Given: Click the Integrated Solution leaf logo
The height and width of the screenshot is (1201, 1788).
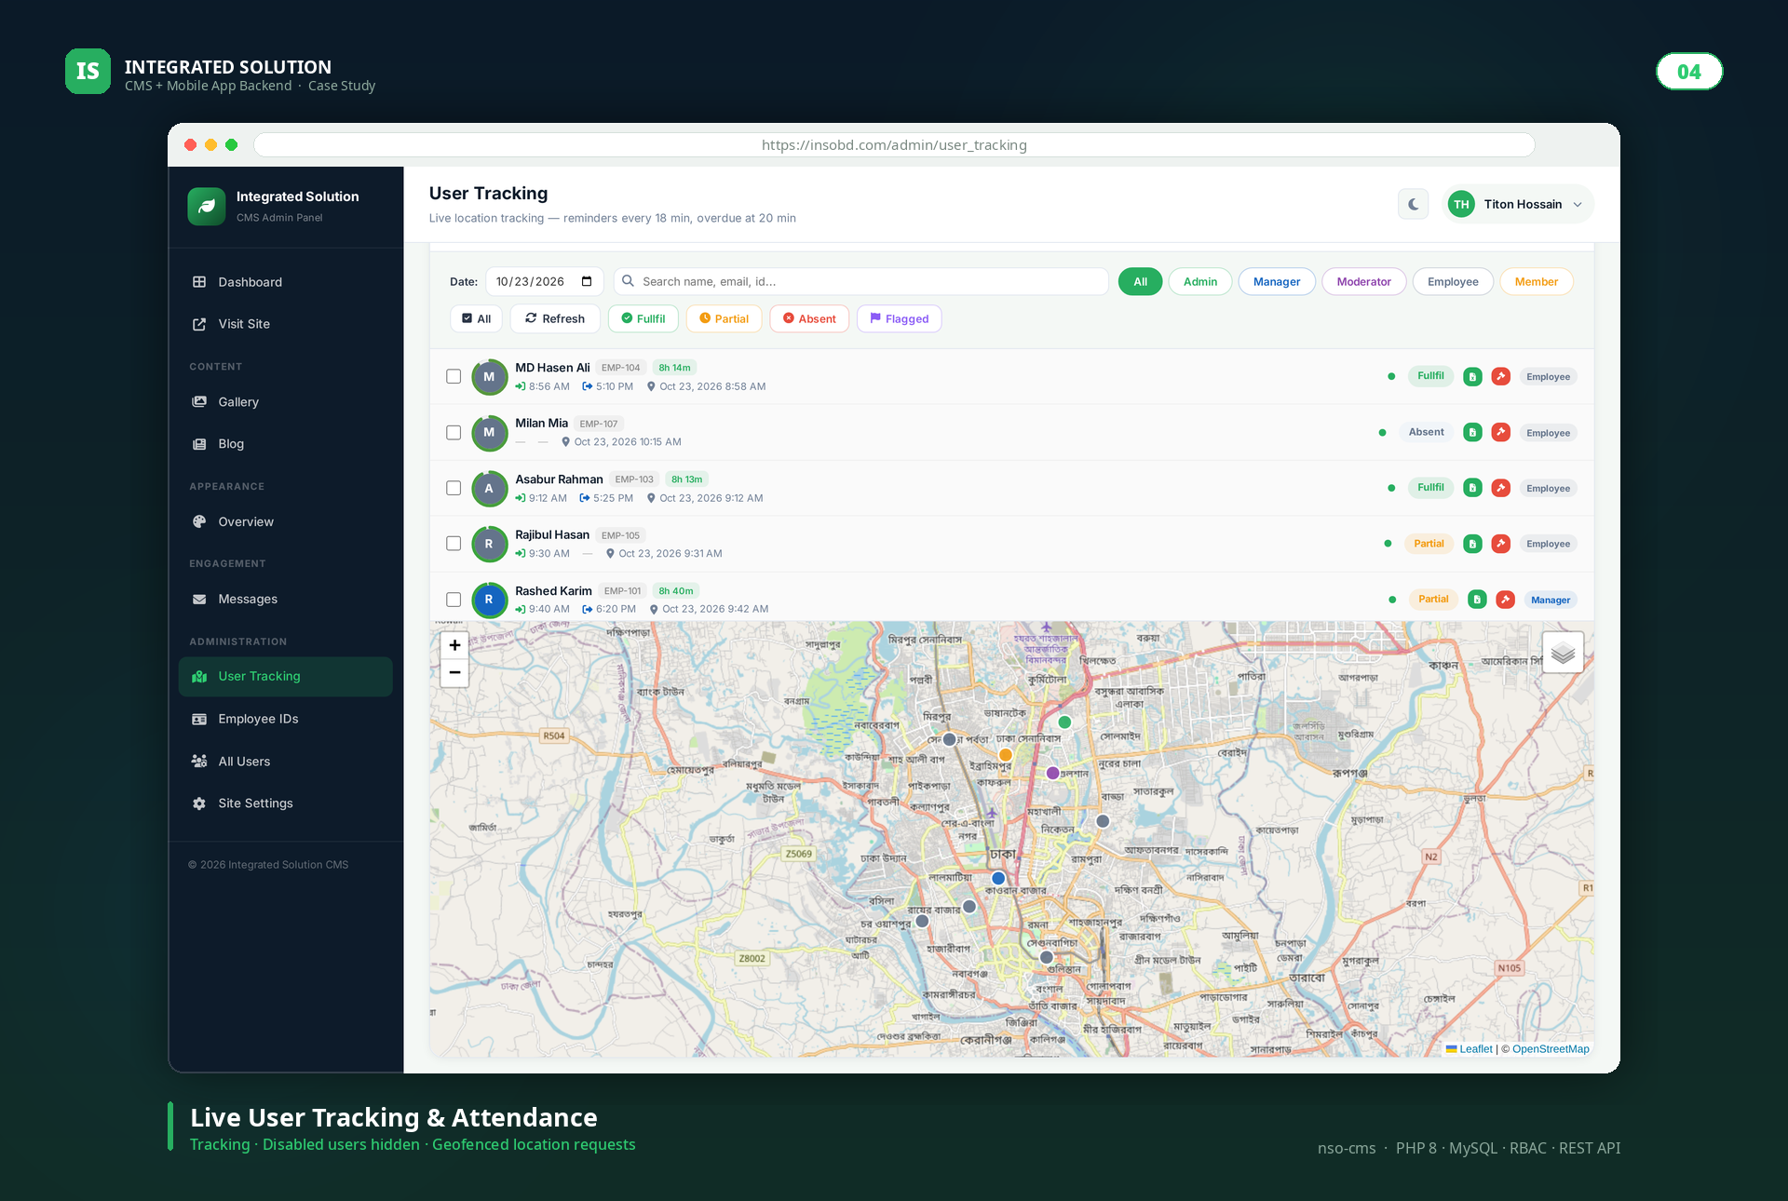Looking at the screenshot, I should pos(207,206).
